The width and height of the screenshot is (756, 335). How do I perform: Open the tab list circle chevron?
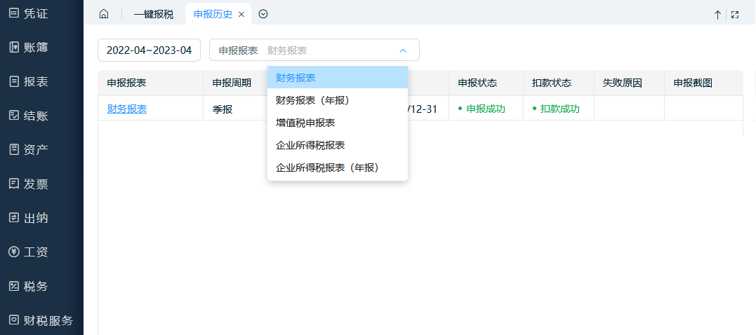263,14
